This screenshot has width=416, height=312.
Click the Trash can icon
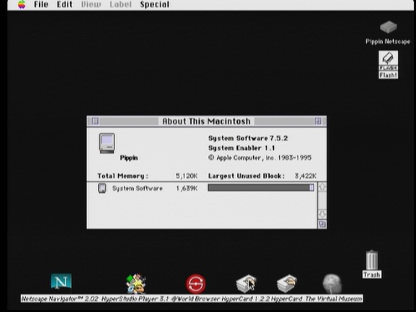pyautogui.click(x=372, y=260)
